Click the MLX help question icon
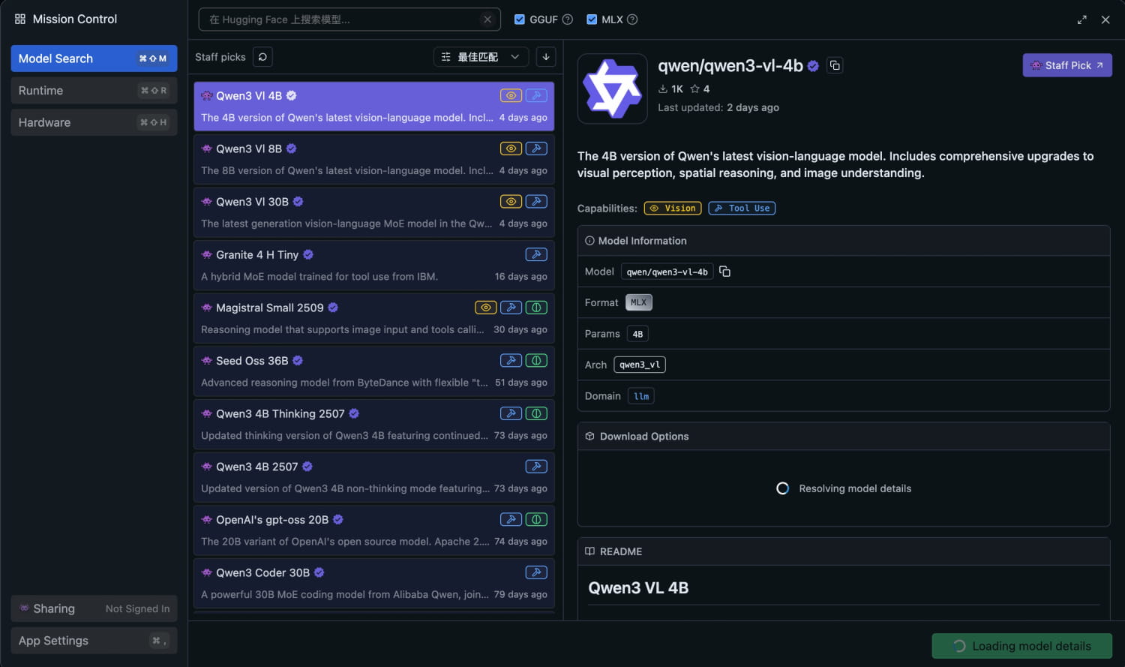 pyautogui.click(x=632, y=20)
